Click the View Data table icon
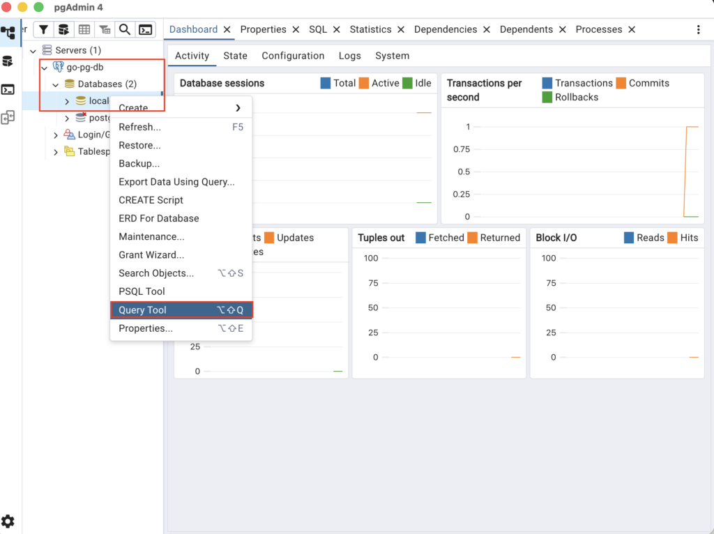Viewport: 714px width, 534px height. (x=84, y=29)
